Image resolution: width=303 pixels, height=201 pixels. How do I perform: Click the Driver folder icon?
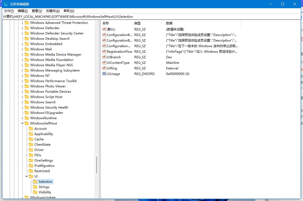31,150
